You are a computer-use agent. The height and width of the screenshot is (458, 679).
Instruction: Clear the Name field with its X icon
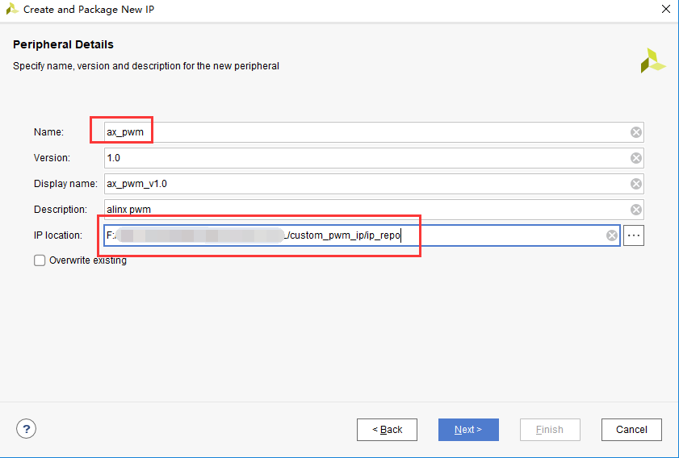click(635, 132)
